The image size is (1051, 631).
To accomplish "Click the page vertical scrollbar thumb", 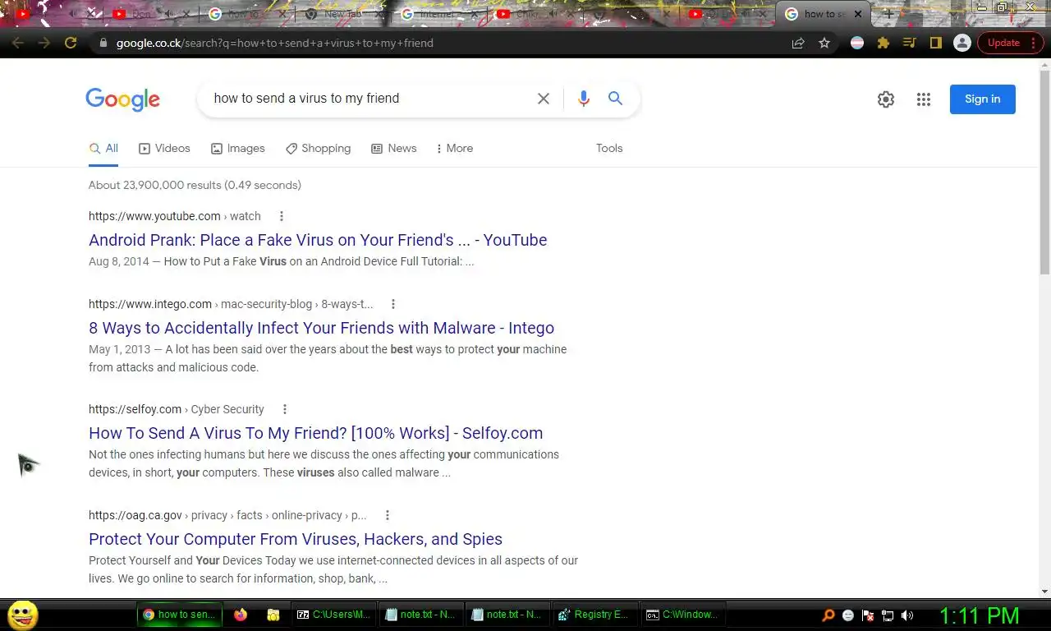I will (x=1044, y=173).
